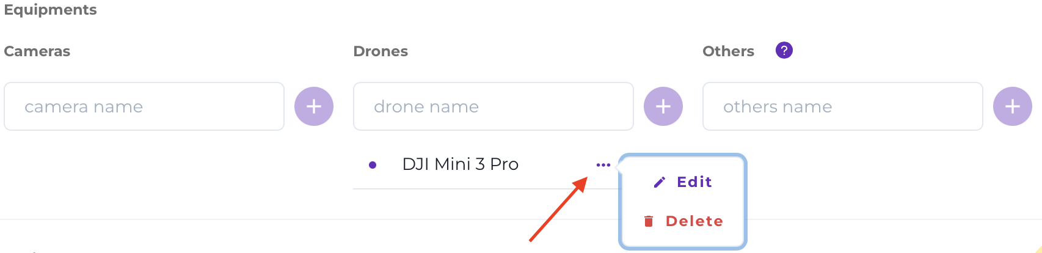This screenshot has height=253, width=1042.
Task: Click the Equipments section heading
Action: (50, 10)
